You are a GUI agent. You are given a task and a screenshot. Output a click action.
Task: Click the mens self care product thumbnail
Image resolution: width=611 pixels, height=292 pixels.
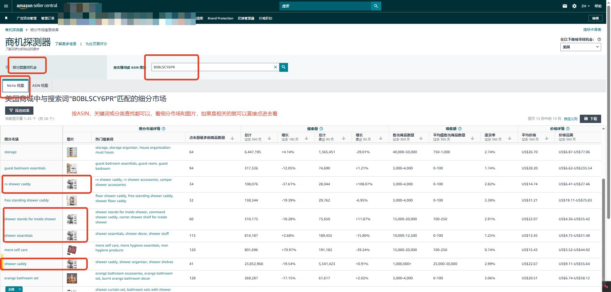coord(72,250)
